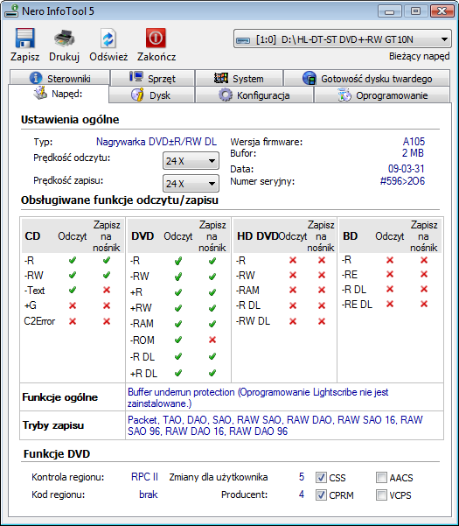Open the Oprogramowanie tab

click(382, 95)
